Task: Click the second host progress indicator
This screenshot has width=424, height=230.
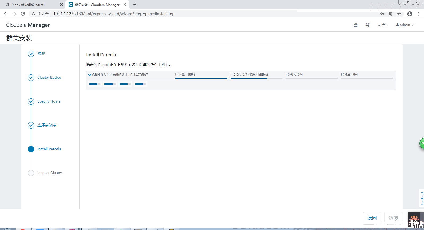Action: click(110, 84)
